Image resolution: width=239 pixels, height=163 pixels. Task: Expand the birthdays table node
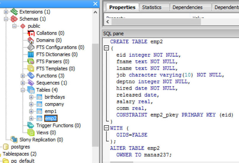tap(31, 97)
